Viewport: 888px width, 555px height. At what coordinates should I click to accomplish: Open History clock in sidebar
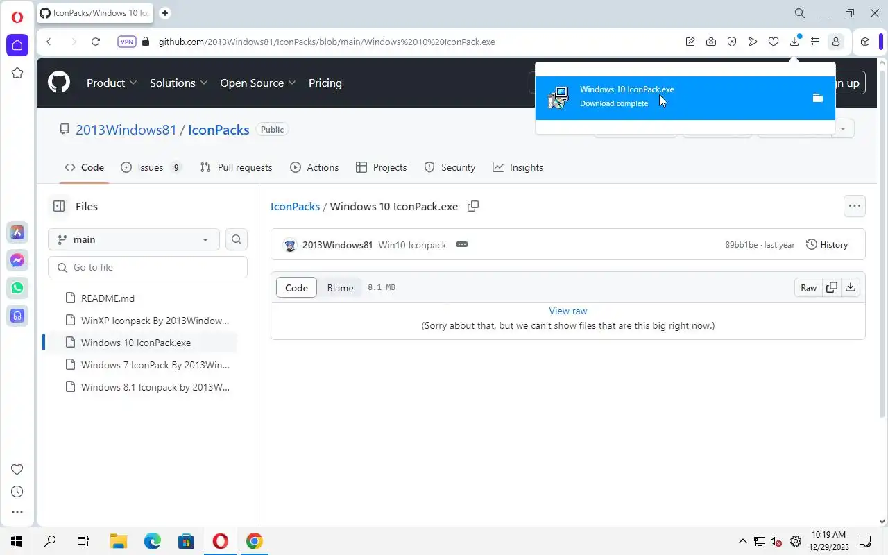17,491
